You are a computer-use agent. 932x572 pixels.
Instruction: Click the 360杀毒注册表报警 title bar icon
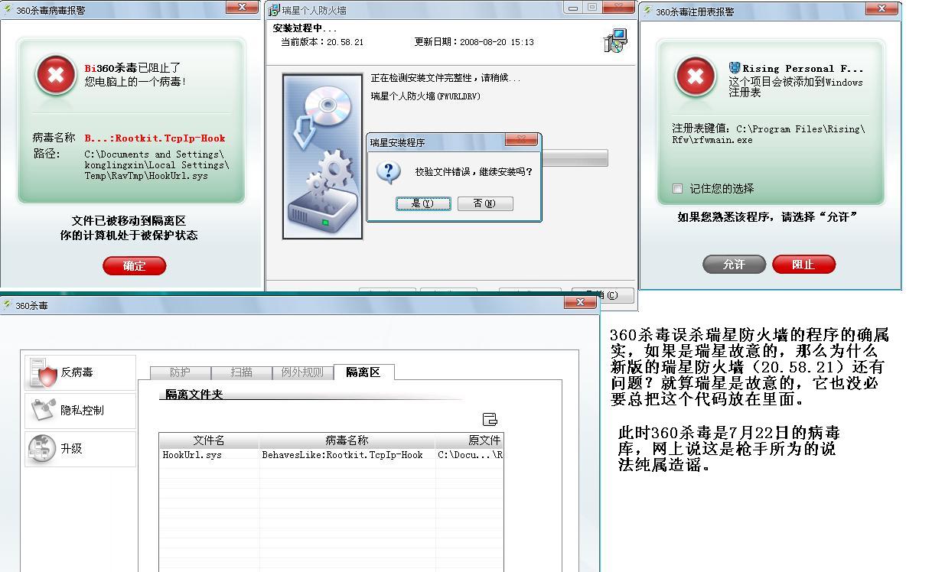pos(647,11)
